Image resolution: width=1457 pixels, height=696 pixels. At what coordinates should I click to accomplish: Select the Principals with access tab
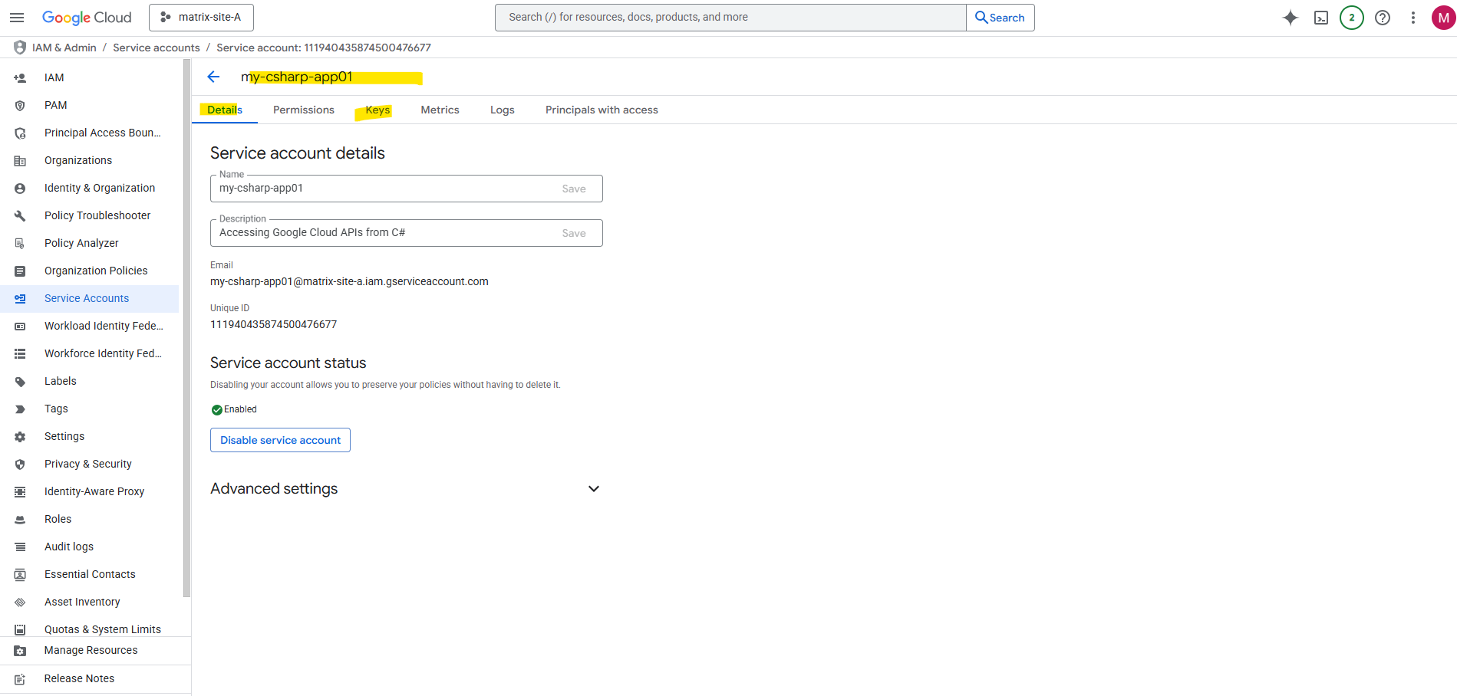pos(602,110)
